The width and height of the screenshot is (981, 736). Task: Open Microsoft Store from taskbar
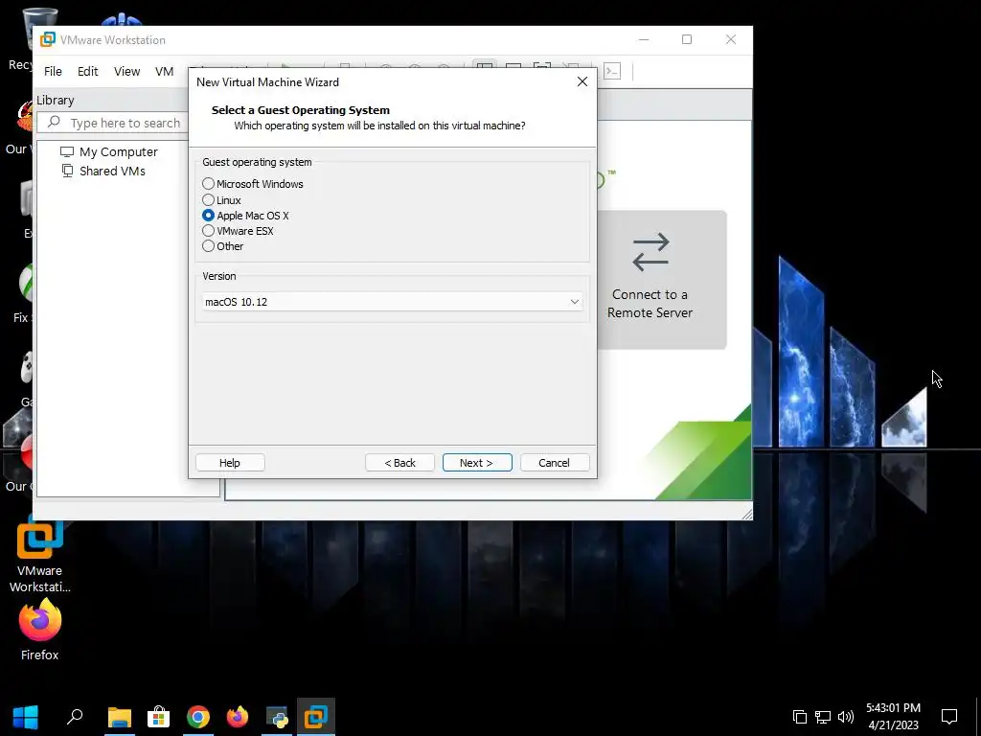158,717
